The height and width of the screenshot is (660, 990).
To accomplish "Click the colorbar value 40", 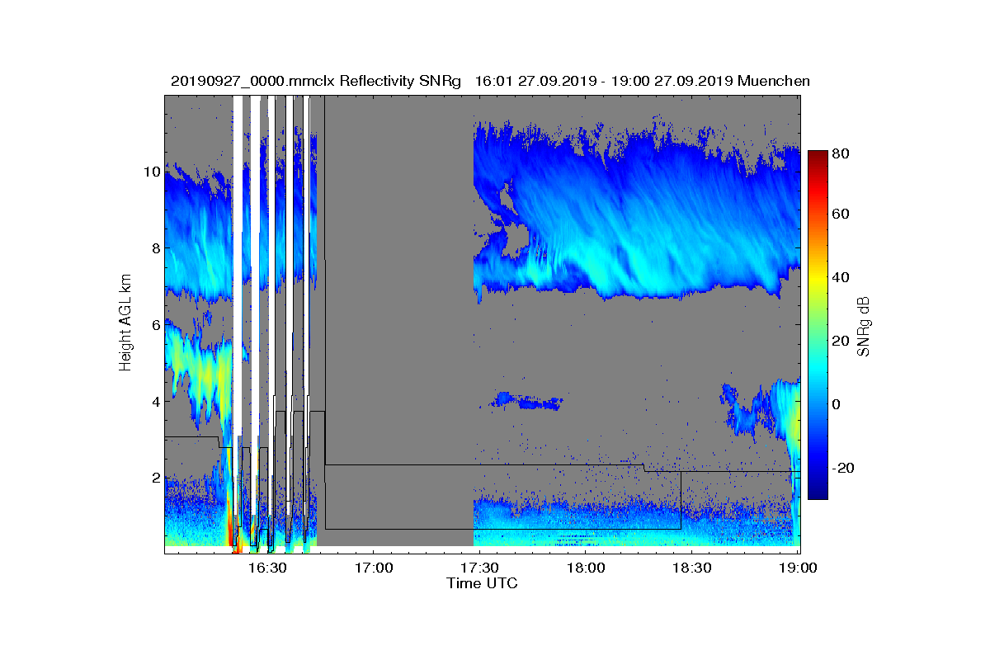I will (841, 277).
